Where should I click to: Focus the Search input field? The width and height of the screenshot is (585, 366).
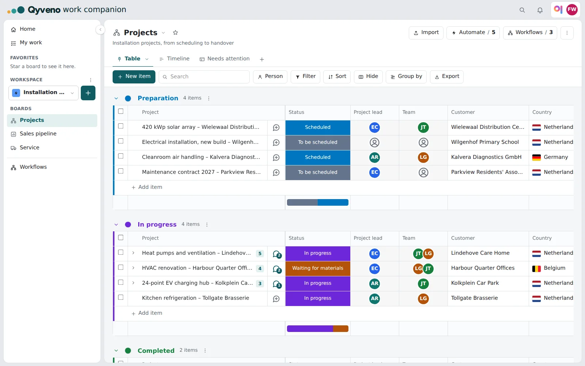pos(204,77)
